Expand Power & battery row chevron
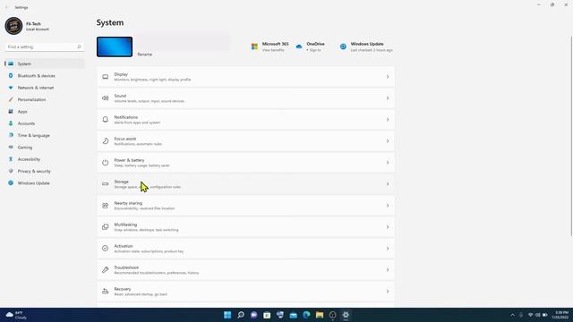The width and height of the screenshot is (573, 322). (388, 163)
